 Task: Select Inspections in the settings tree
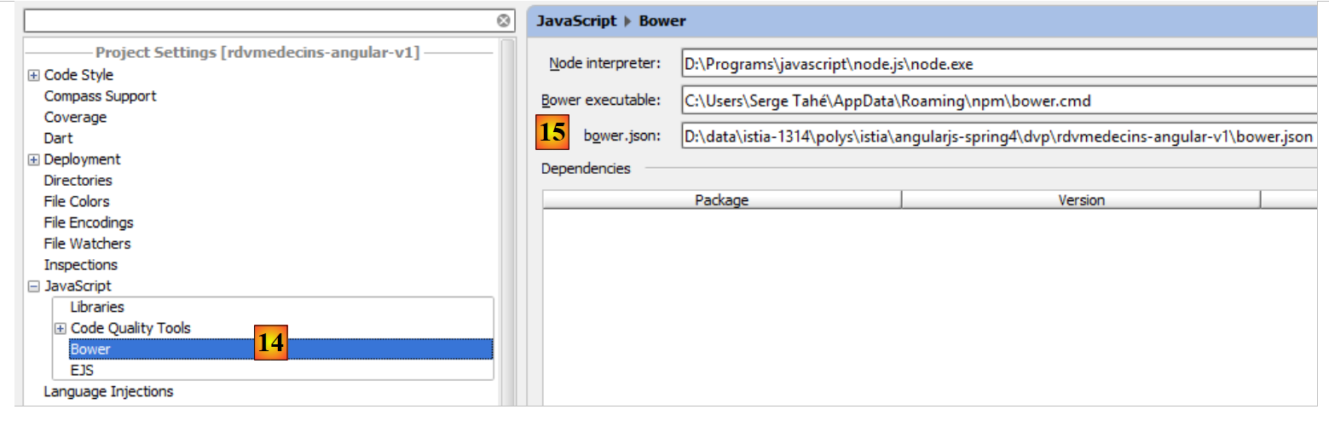click(x=80, y=265)
